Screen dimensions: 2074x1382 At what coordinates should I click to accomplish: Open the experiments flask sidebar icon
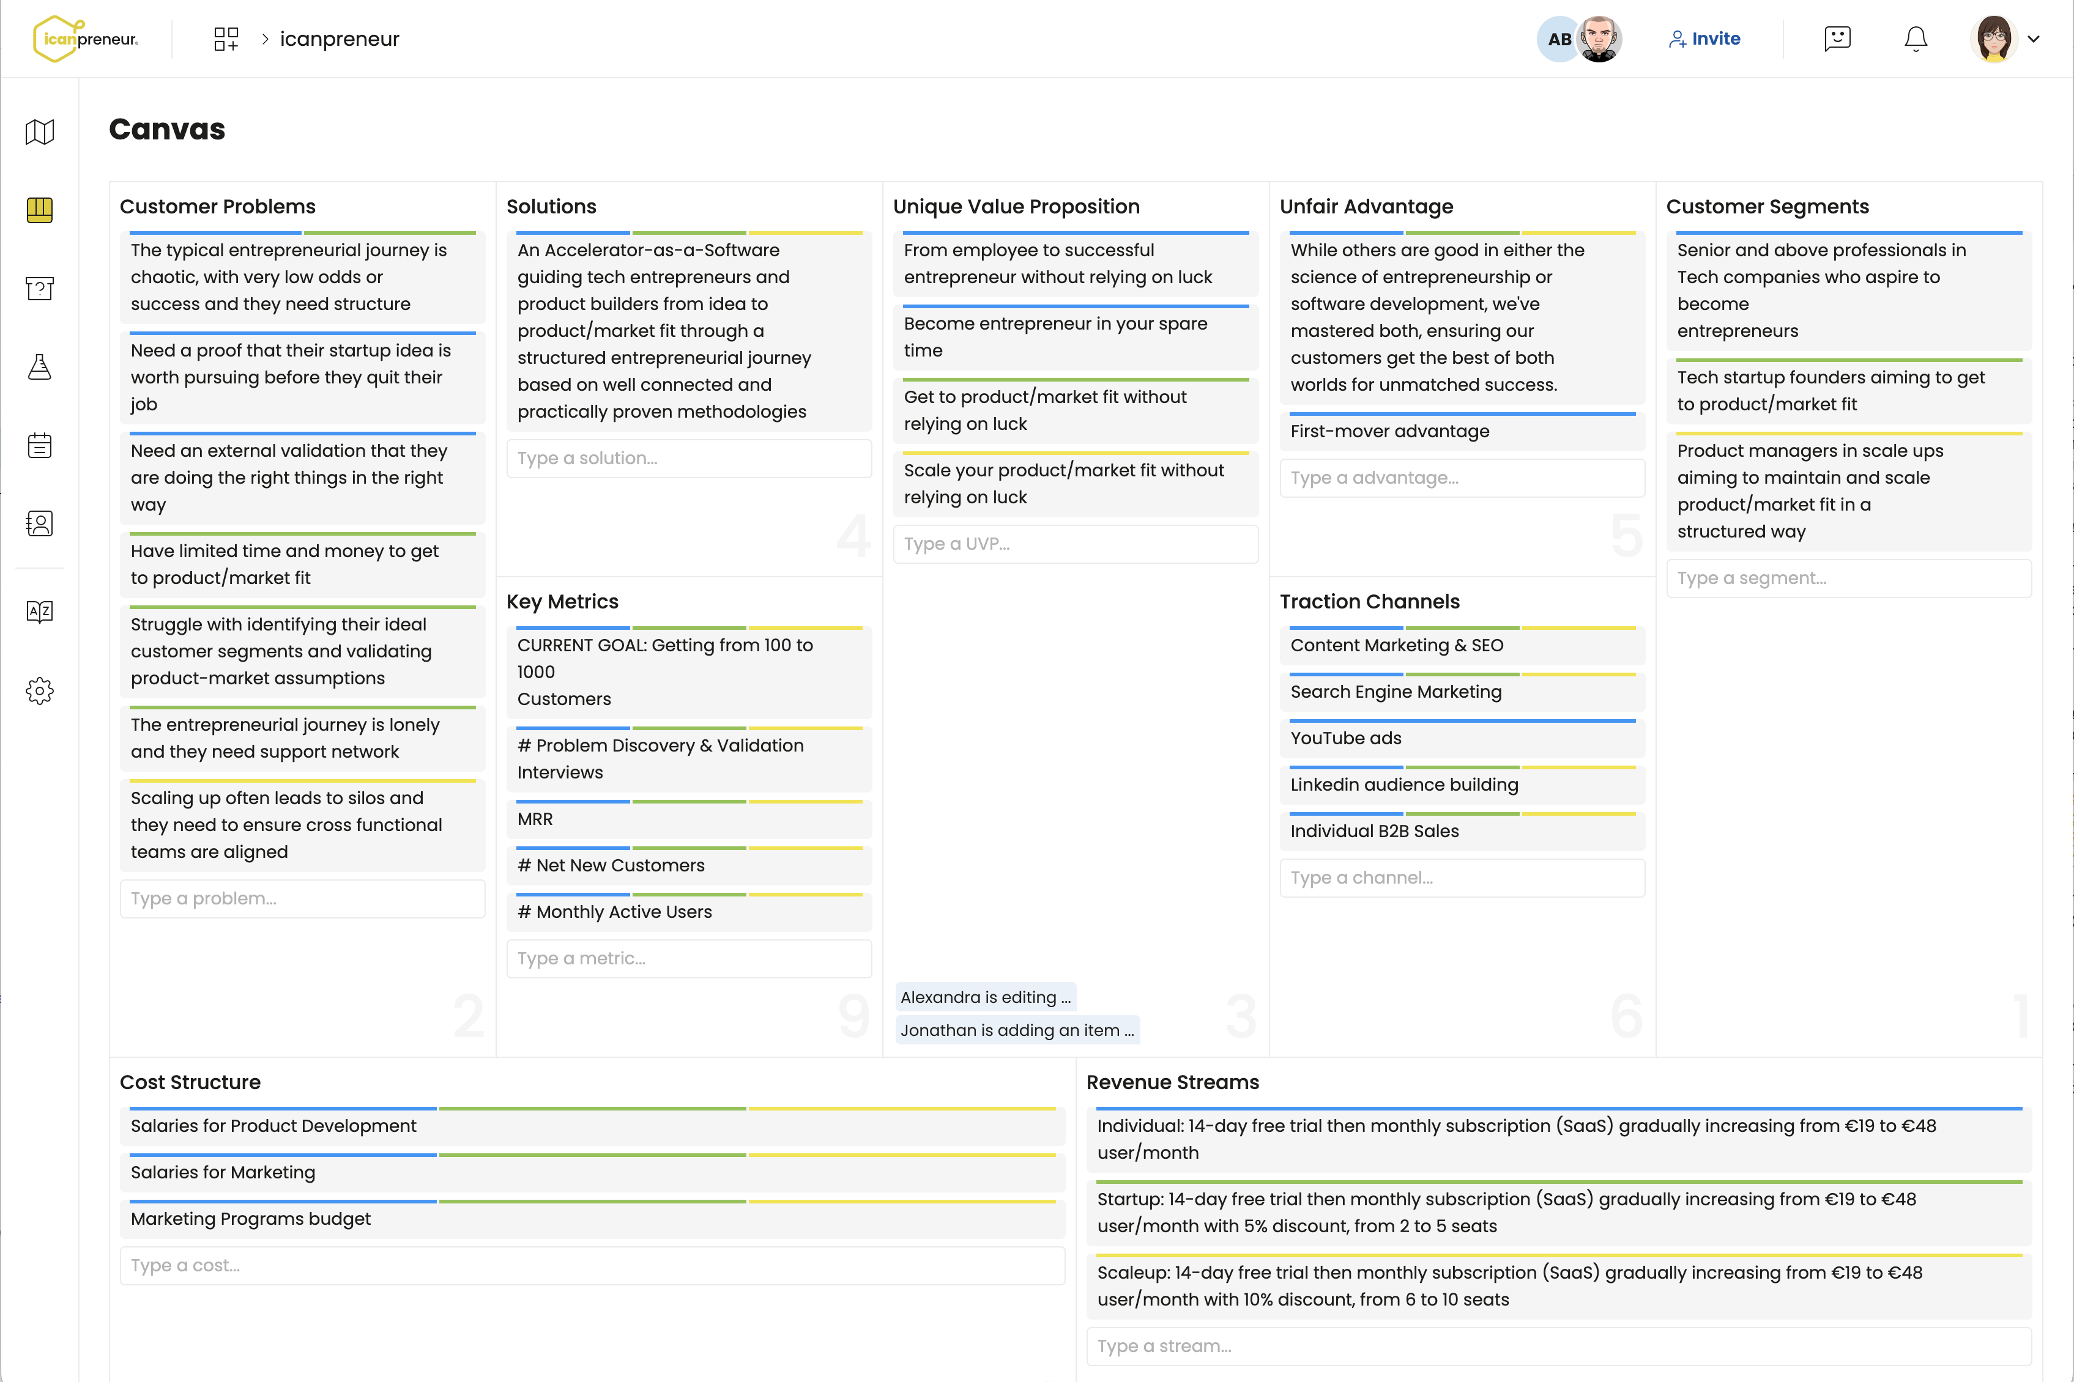coord(40,367)
